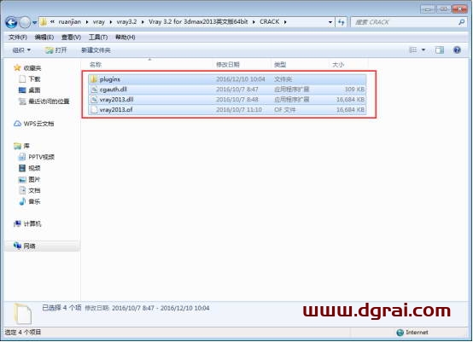473x342 pixels.
Task: Sort by the 类型 column header
Action: [x=280, y=65]
